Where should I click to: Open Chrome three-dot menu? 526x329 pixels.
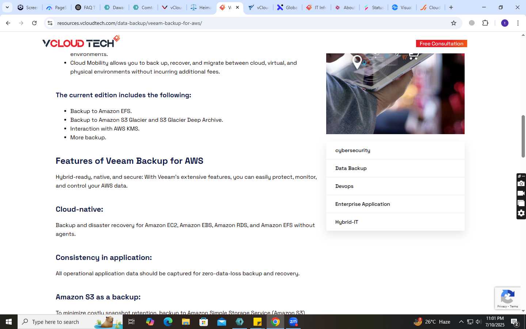click(x=518, y=23)
